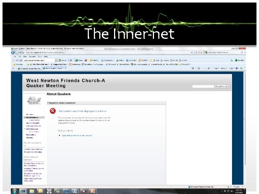Click the Sitemap sidebar link
The width and height of the screenshot is (259, 194).
pyautogui.click(x=29, y=138)
